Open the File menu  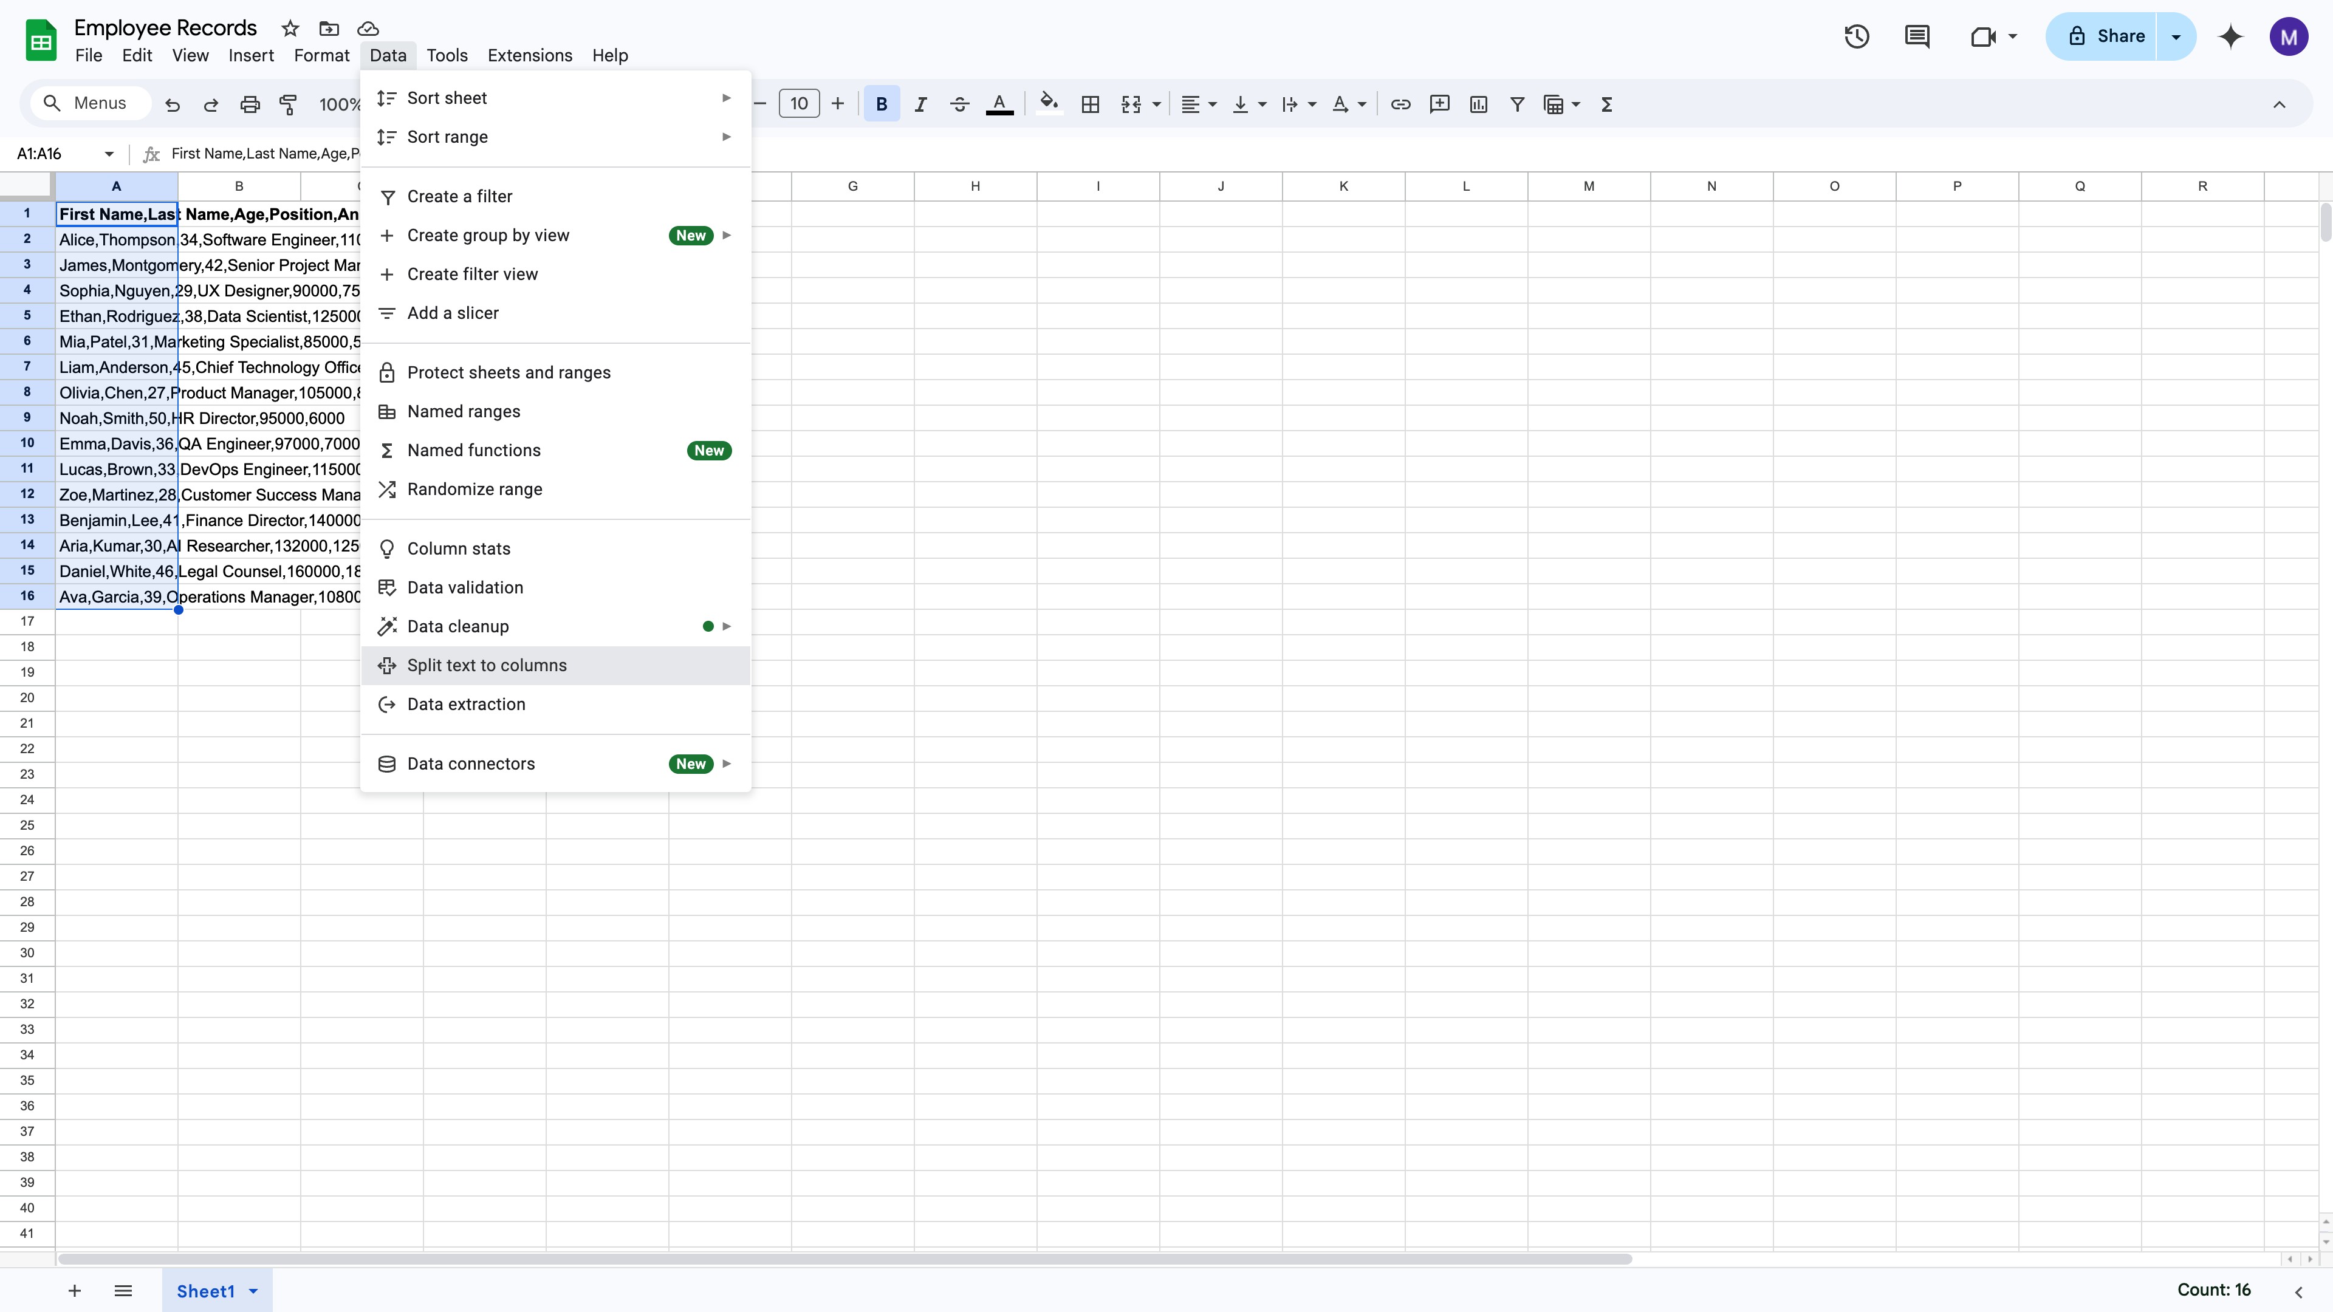(89, 55)
